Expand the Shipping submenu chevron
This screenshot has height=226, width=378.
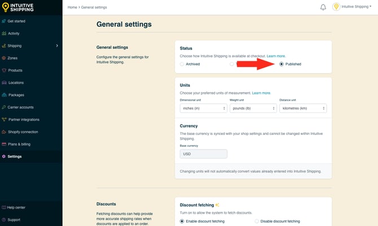tap(57, 46)
